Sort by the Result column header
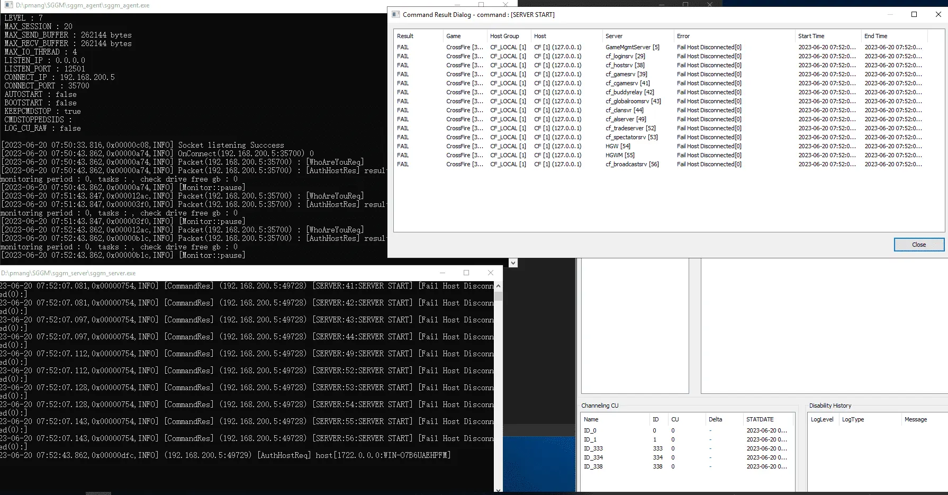948x495 pixels. (x=418, y=36)
